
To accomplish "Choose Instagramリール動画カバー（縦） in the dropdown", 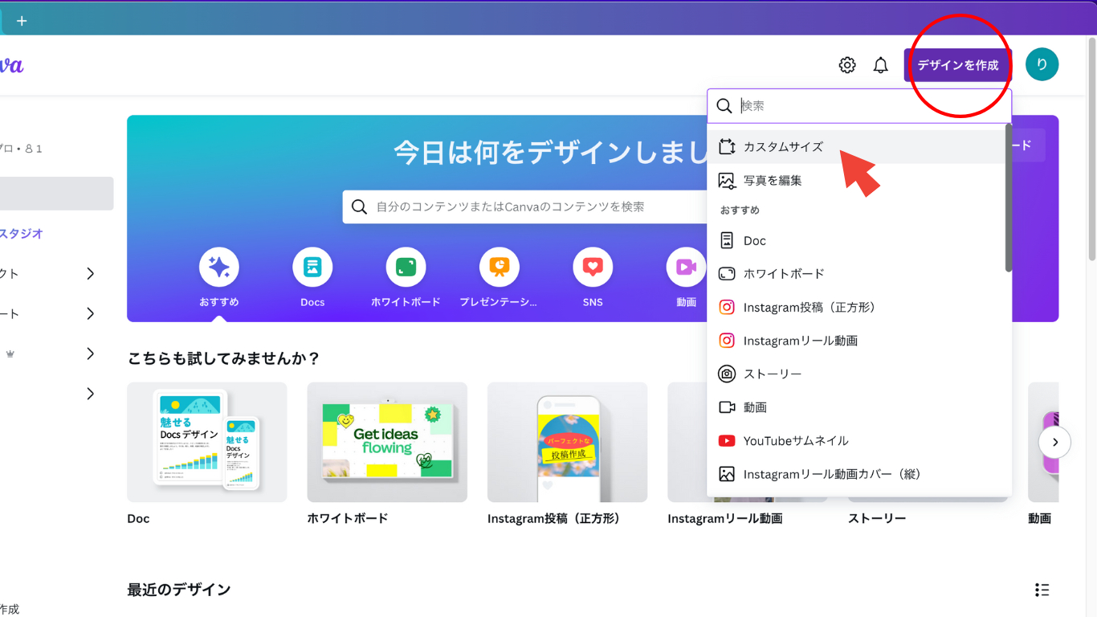I will 856,474.
